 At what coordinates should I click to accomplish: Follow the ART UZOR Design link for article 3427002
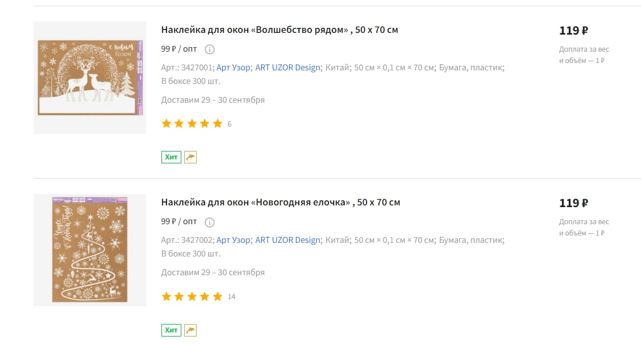288,241
